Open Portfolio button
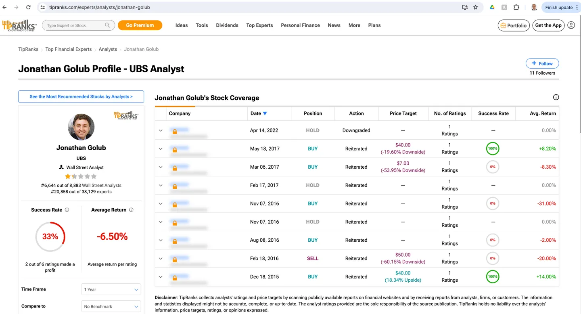 point(514,25)
